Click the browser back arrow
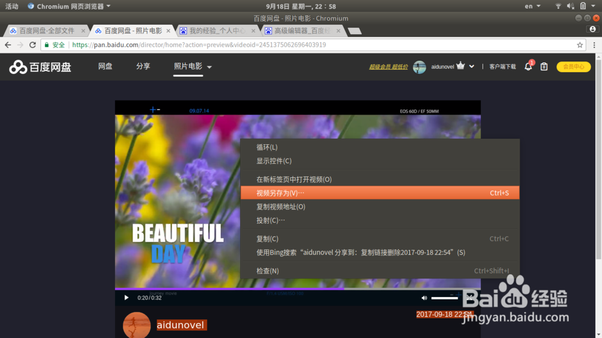The width and height of the screenshot is (602, 338). (x=8, y=45)
